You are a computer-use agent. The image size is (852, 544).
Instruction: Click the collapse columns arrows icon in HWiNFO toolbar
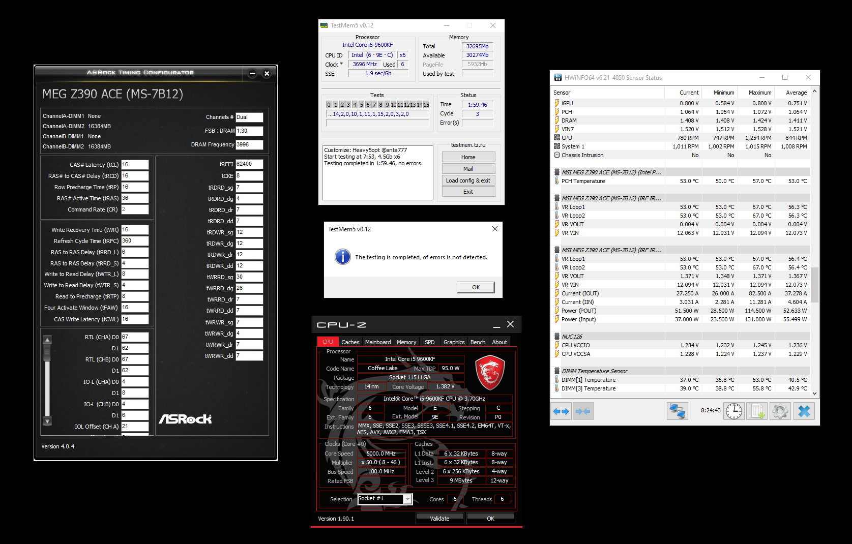coord(583,411)
